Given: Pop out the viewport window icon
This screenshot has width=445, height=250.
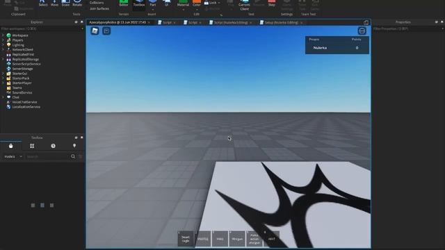Looking at the screenshot, I should coord(366,23).
